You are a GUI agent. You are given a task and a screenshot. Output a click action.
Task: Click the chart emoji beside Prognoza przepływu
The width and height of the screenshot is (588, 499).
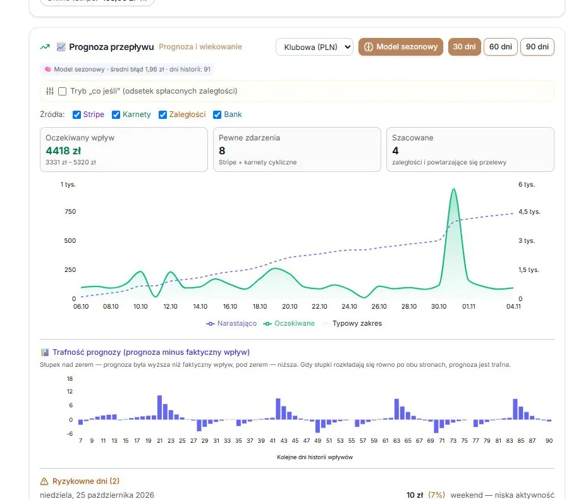coord(61,47)
